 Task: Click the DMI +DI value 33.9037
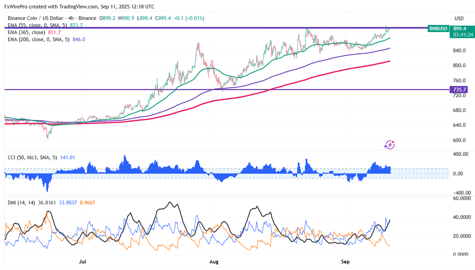pyautogui.click(x=68, y=202)
